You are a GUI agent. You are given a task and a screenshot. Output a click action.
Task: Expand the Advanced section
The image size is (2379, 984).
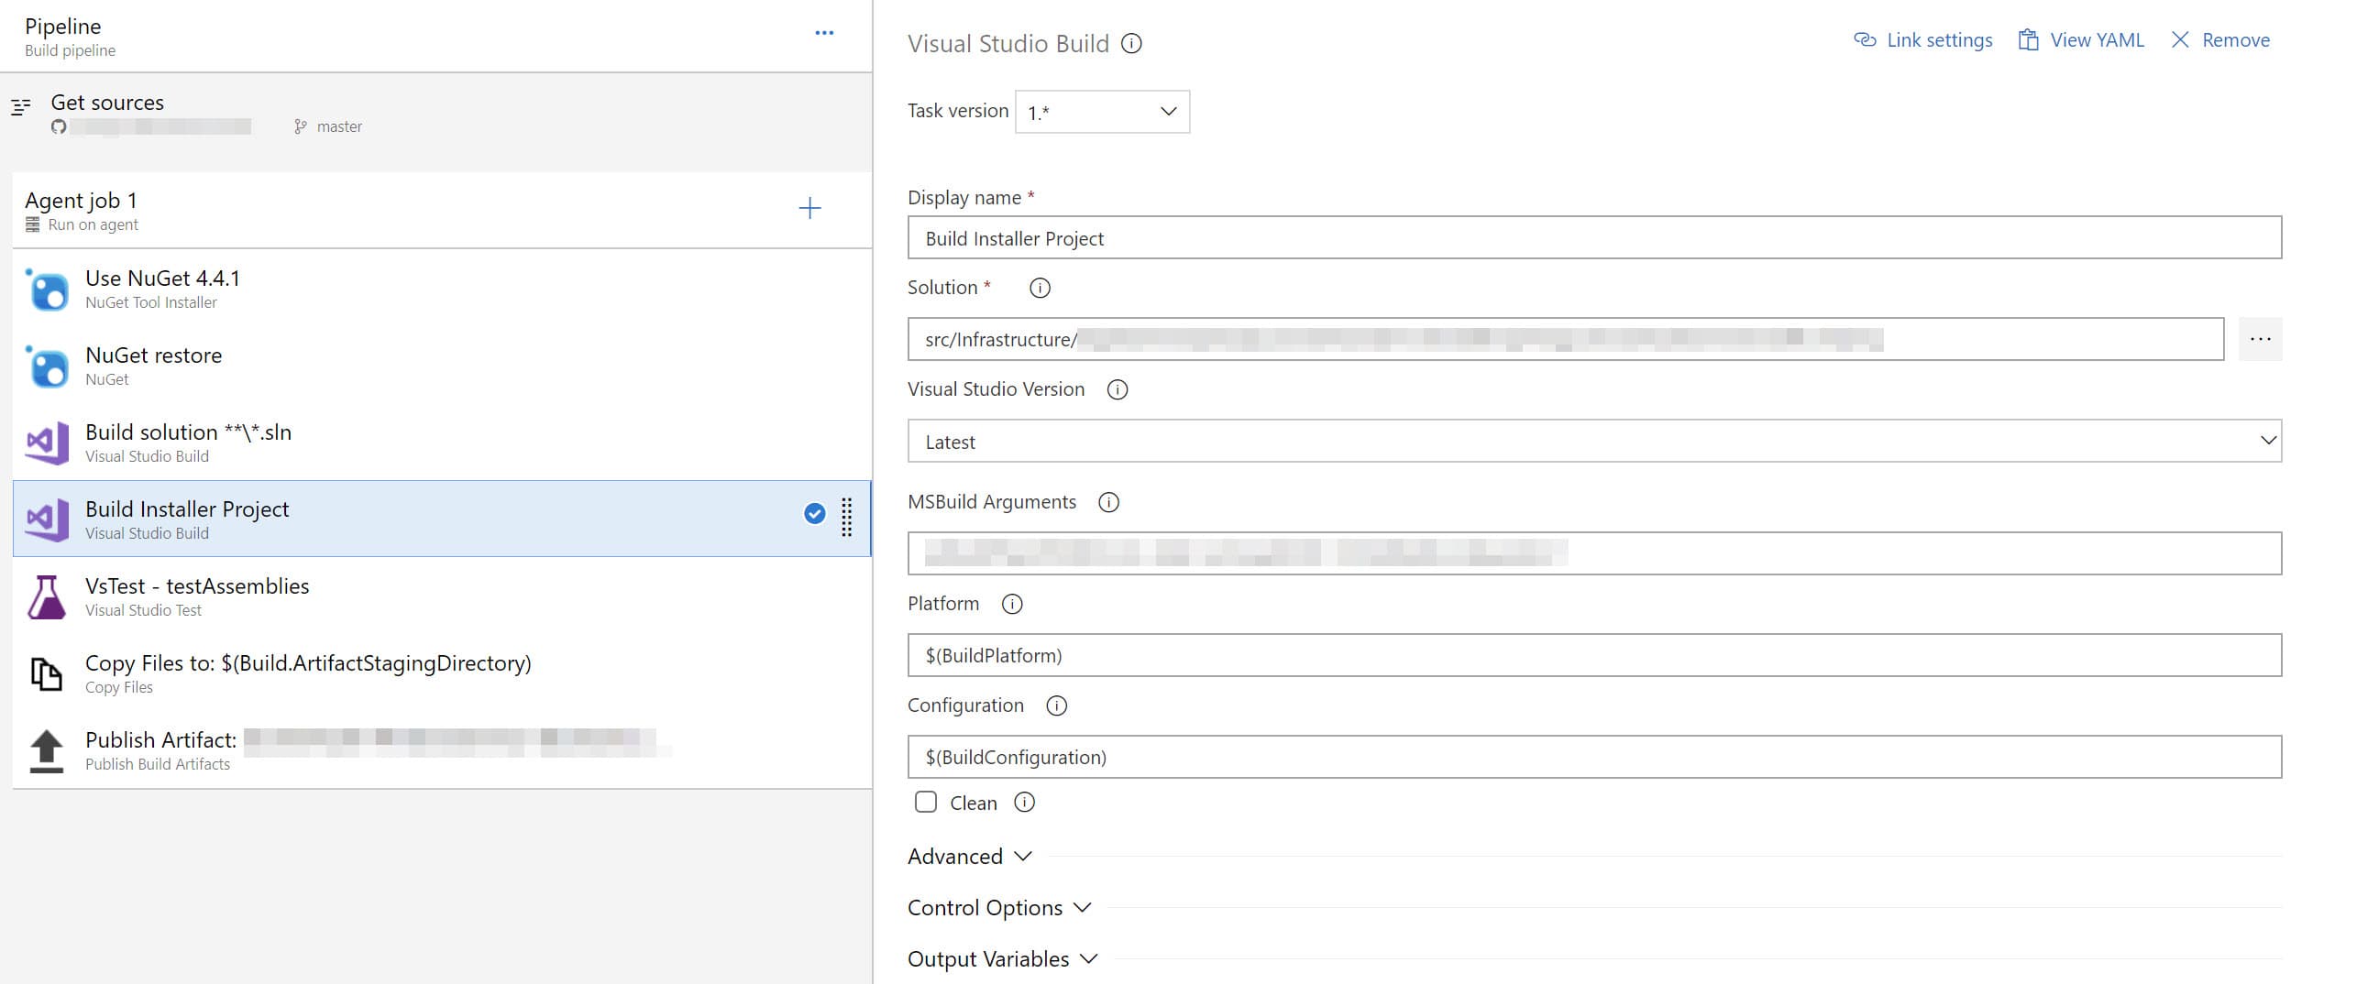[970, 857]
